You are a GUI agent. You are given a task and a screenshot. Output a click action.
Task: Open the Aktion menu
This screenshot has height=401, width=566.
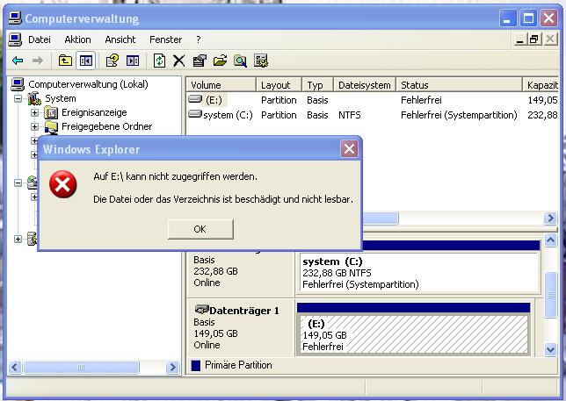pos(77,39)
